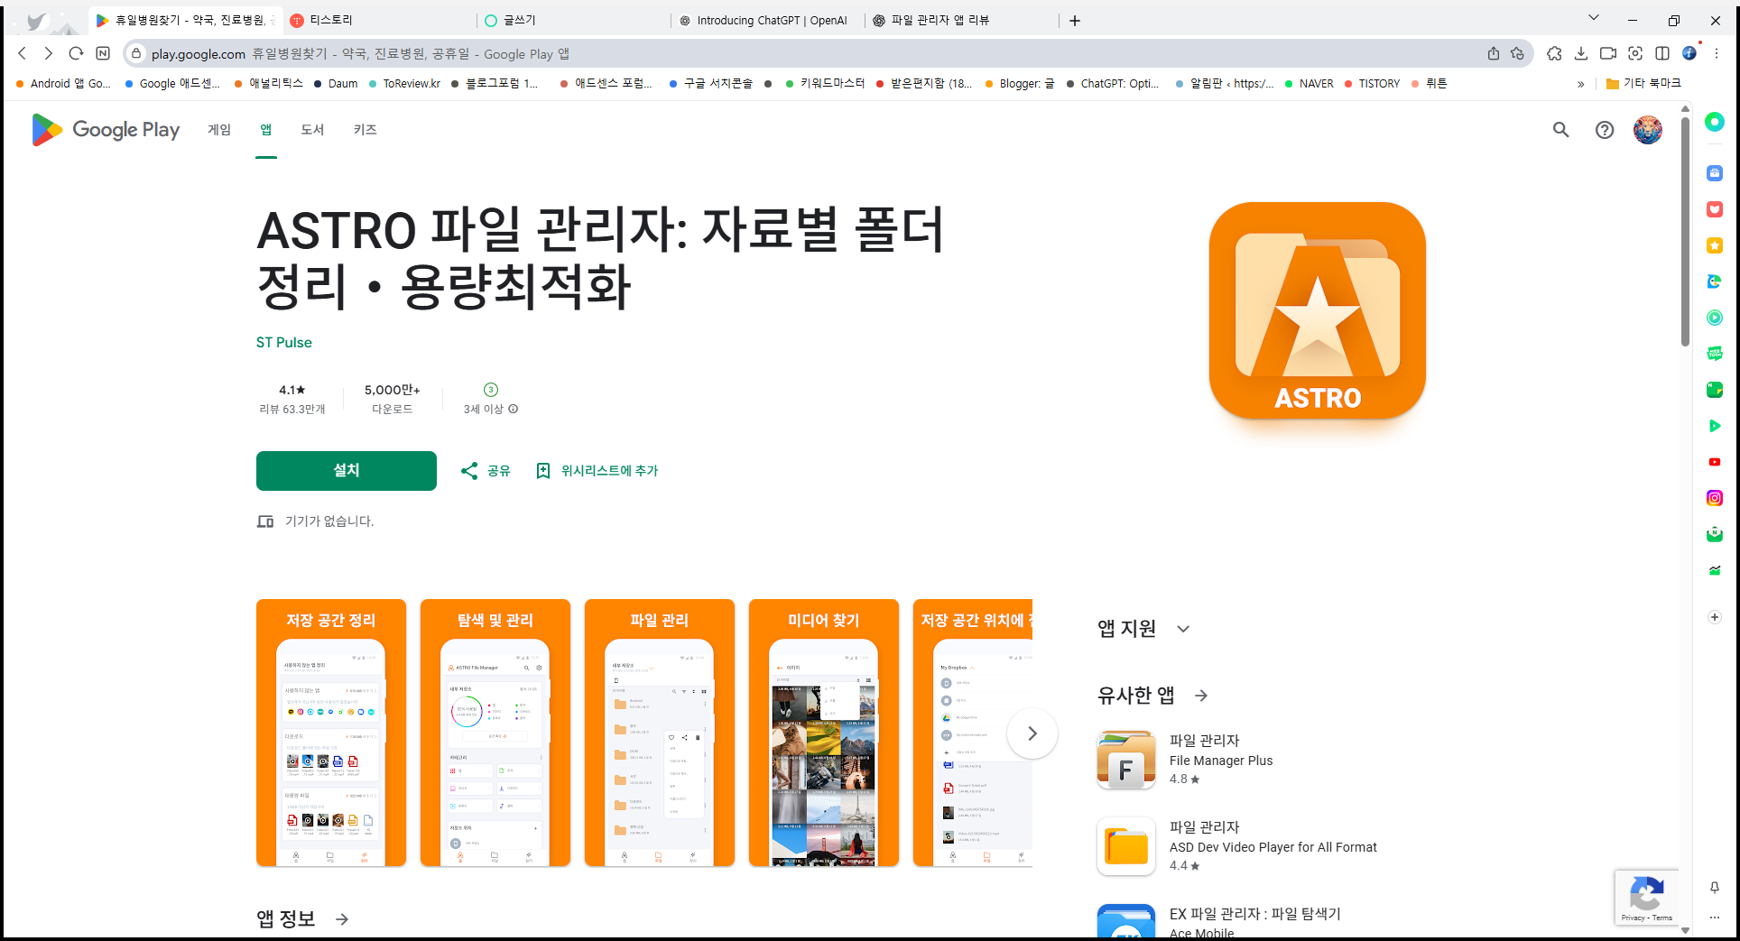Open the browser tab search chevron

click(x=1593, y=17)
